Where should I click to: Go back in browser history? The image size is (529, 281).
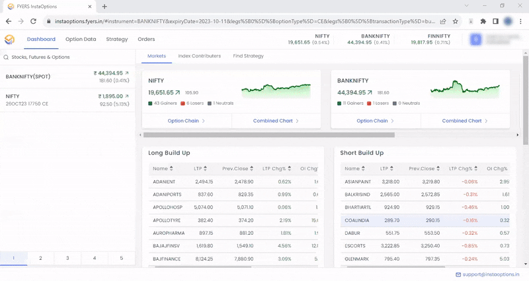[9, 21]
